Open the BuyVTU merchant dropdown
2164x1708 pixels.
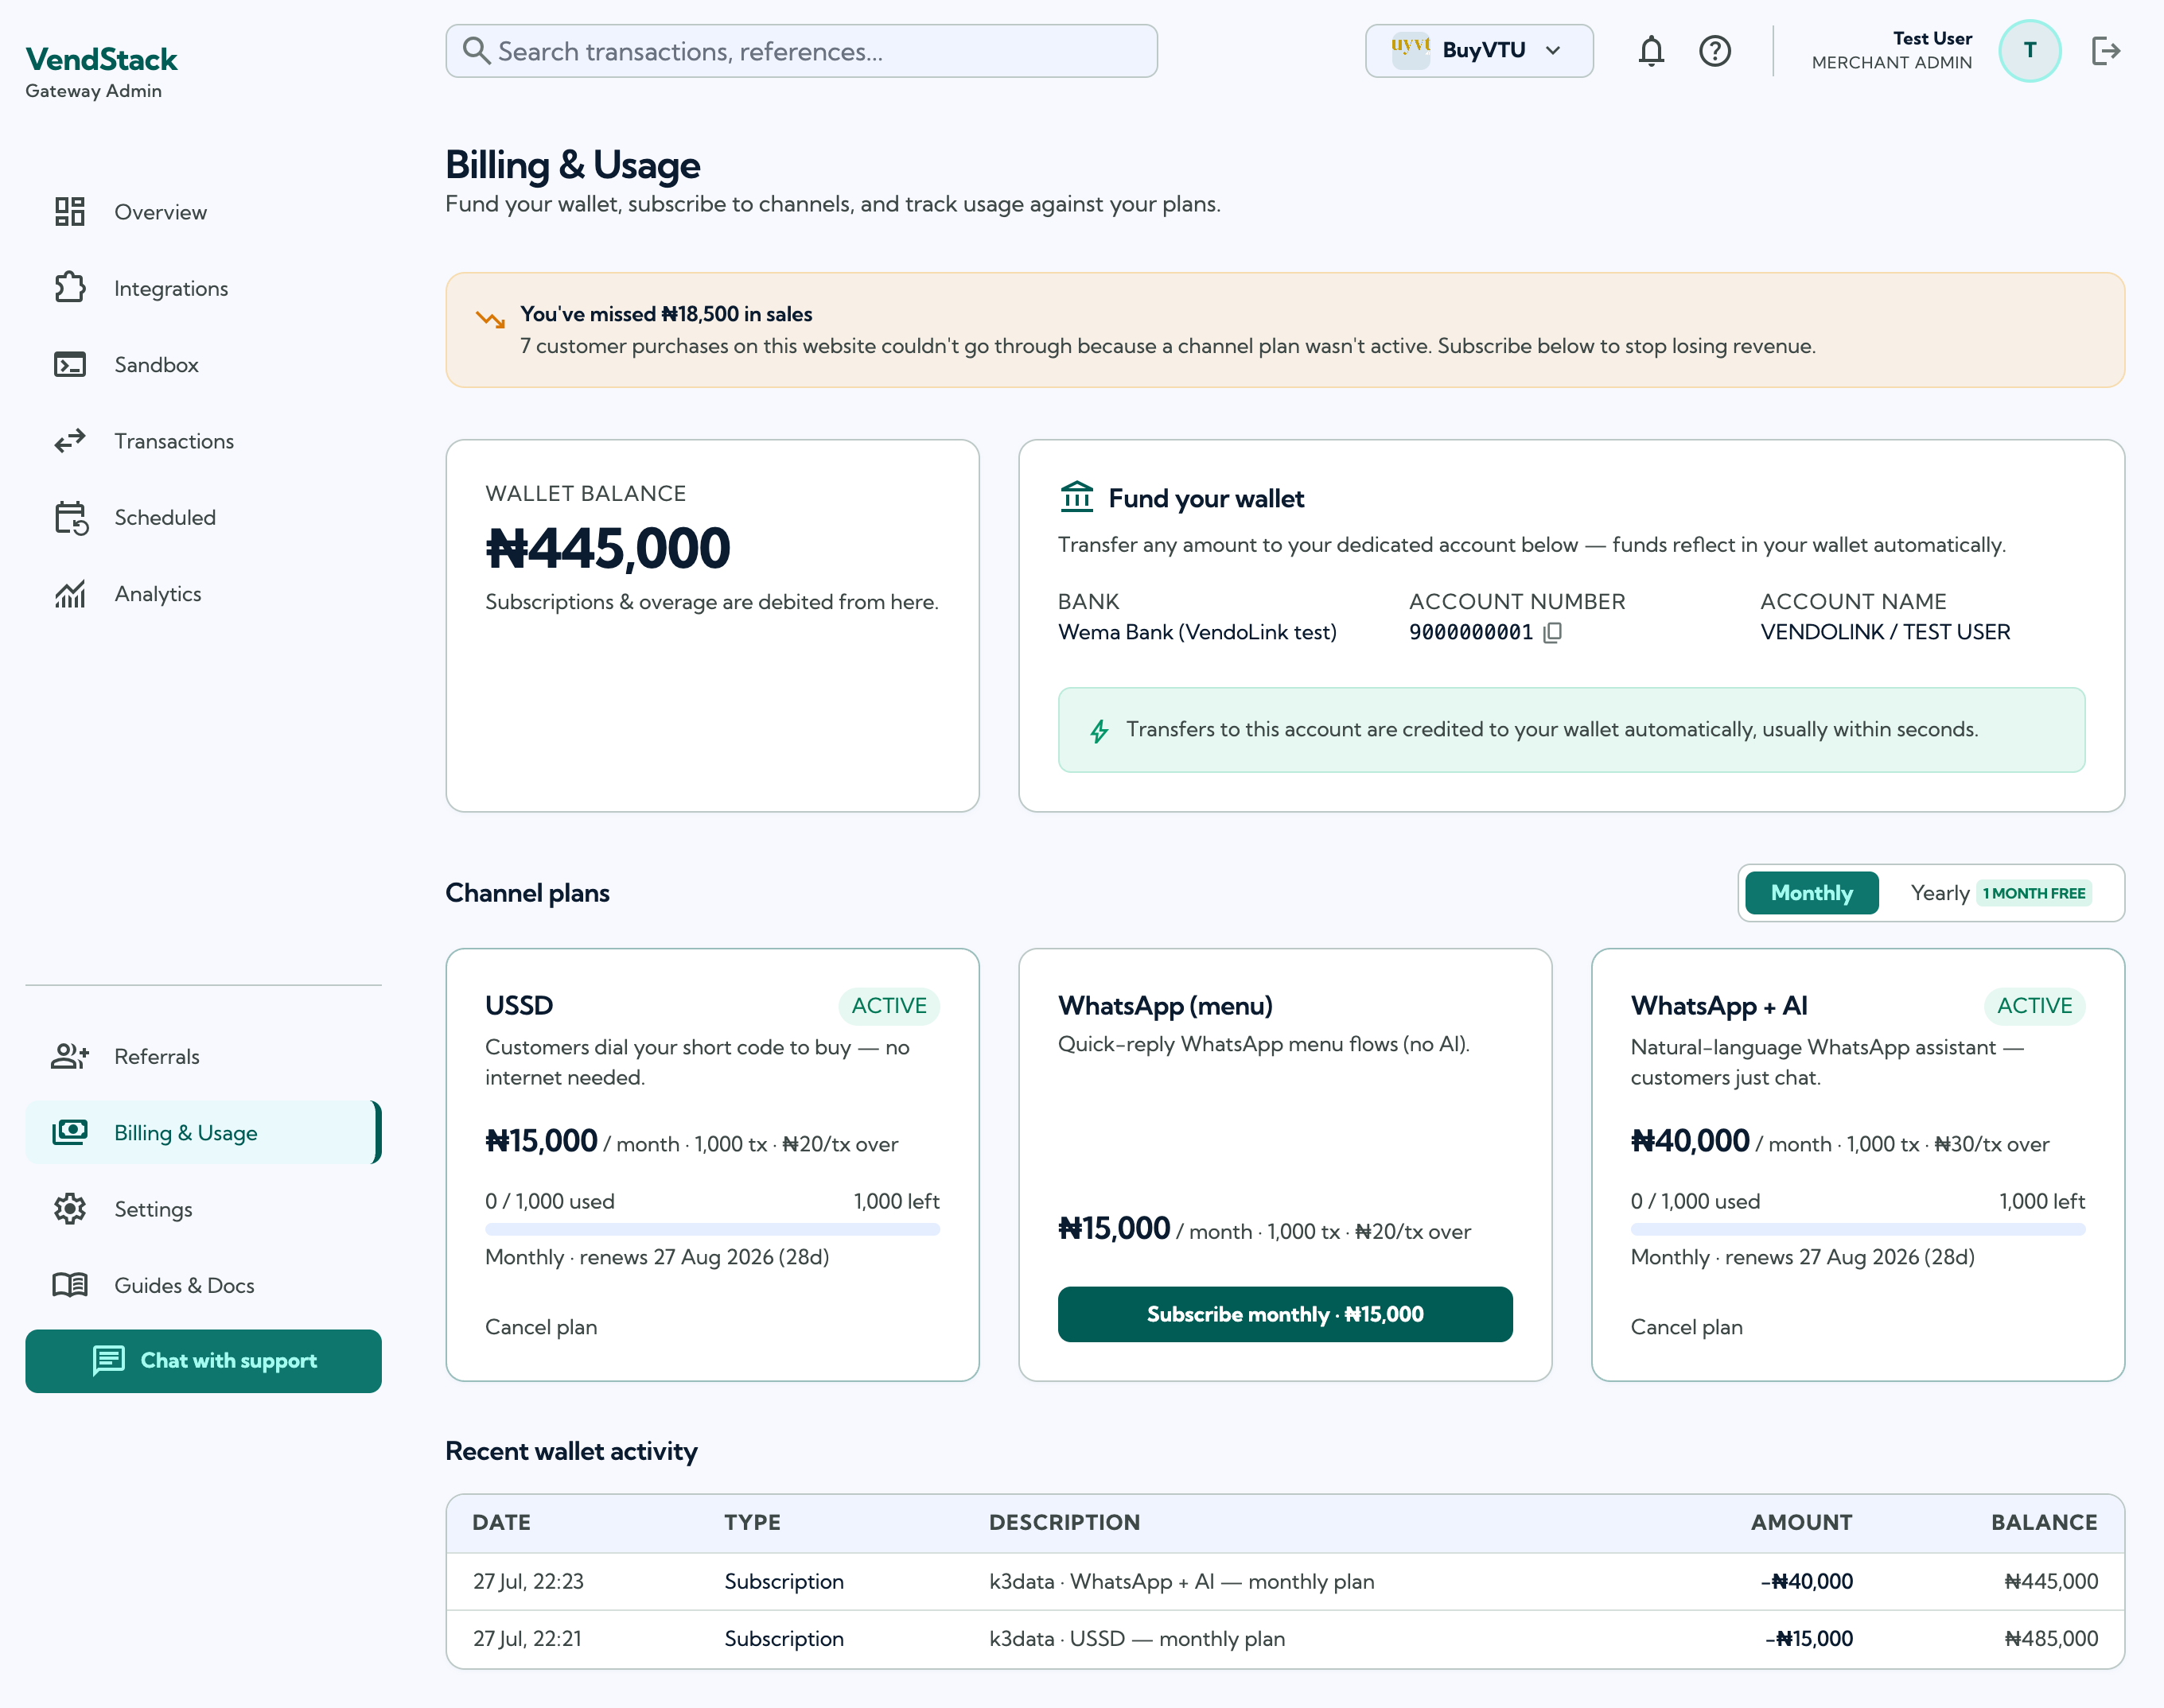1479,51
